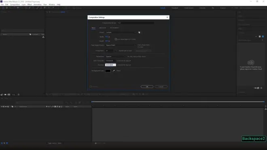Image resolution: width=267 pixels, height=150 pixels.
Task: Open the Preset dropdown showing Custom
Action: pos(121,32)
